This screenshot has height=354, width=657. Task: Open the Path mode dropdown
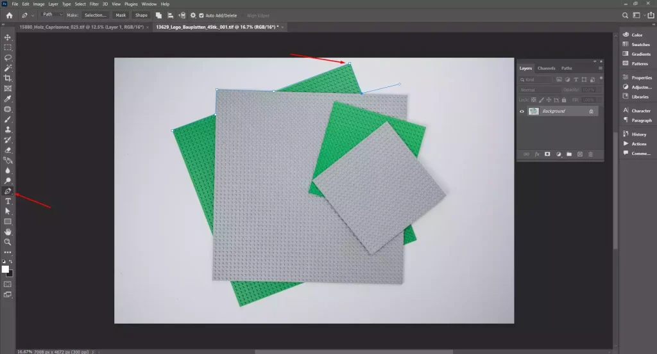pyautogui.click(x=52, y=15)
